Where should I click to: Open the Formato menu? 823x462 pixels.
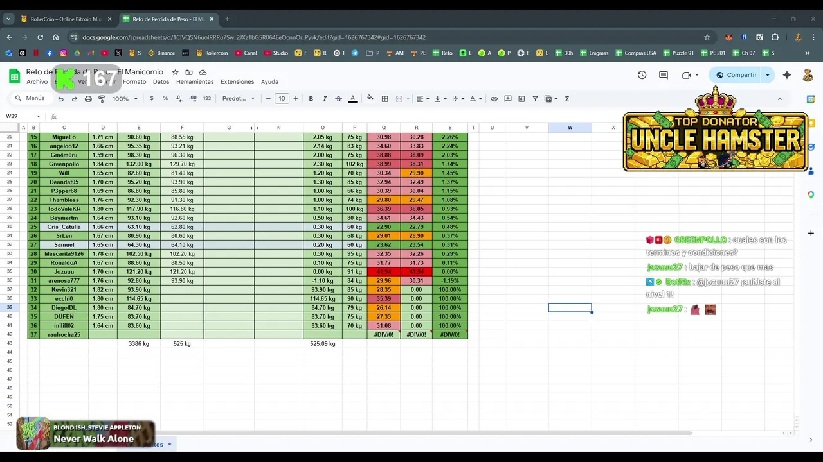[134, 82]
